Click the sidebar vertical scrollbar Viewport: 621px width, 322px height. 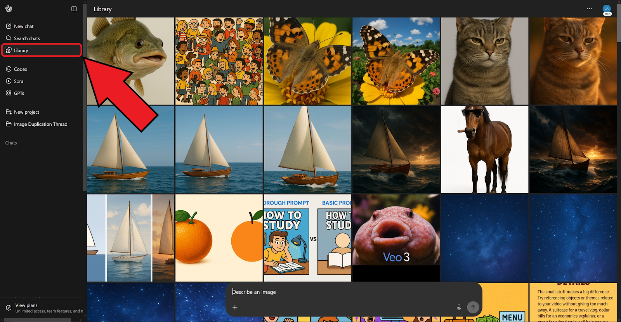pyautogui.click(x=84, y=97)
